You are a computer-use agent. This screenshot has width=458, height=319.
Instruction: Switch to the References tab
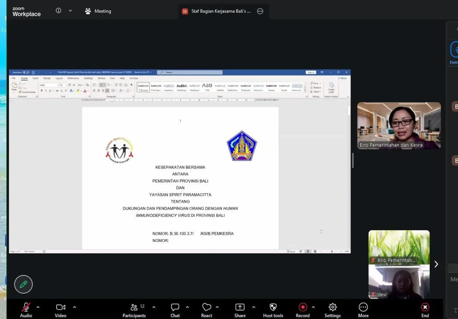click(x=73, y=78)
